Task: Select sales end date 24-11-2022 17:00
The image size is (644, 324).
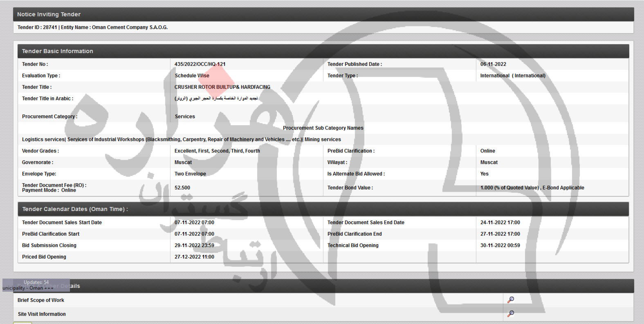Action: coord(500,223)
